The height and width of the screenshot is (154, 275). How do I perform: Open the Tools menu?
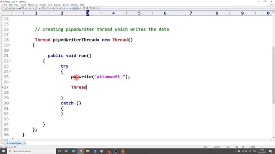50,5
